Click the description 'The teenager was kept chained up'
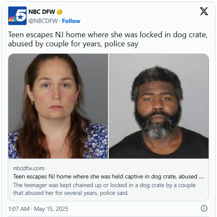 pos(104,185)
